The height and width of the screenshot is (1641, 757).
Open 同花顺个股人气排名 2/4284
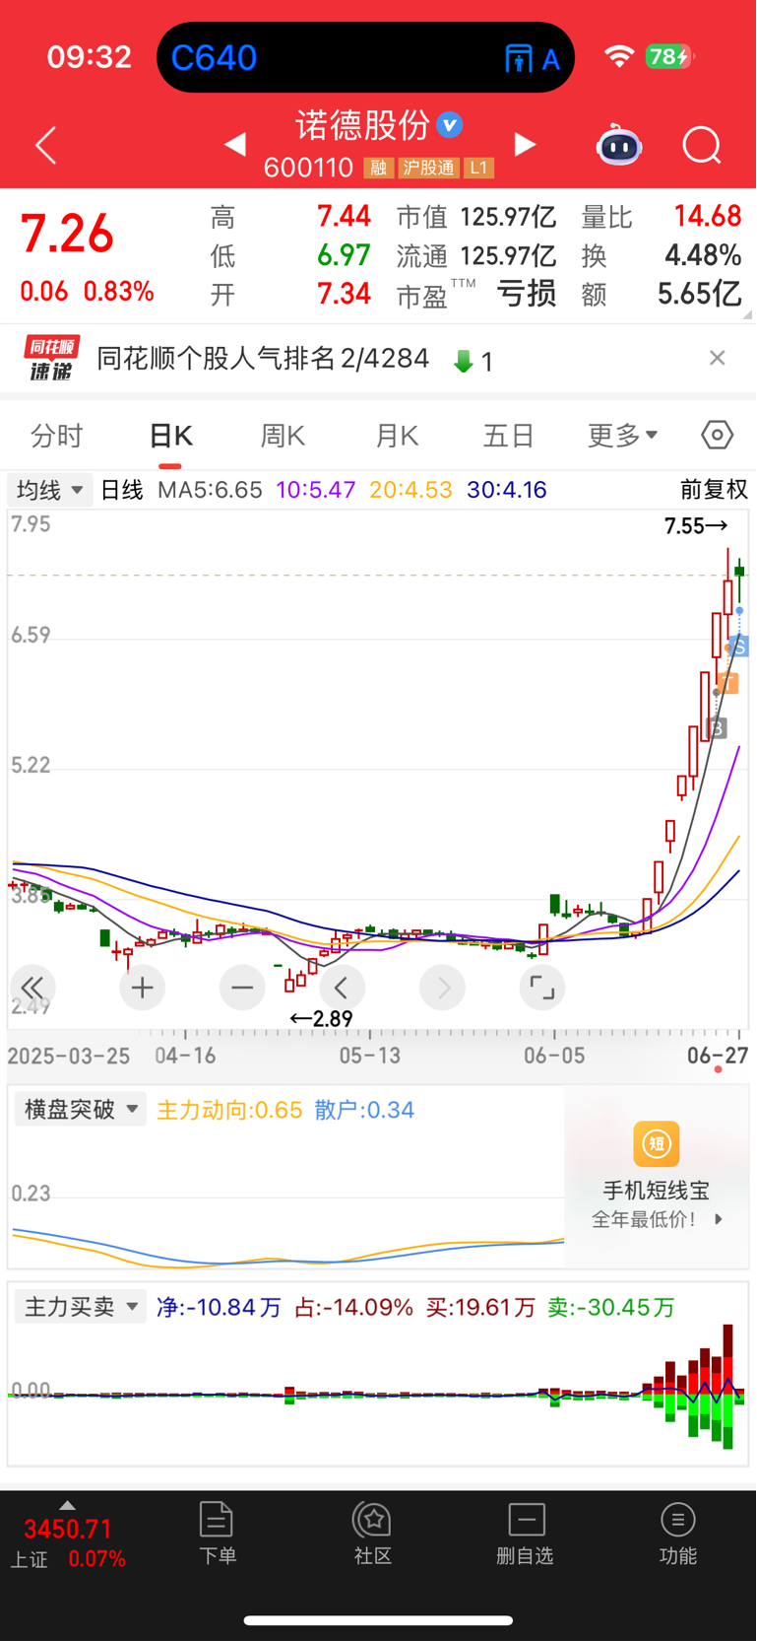click(263, 358)
